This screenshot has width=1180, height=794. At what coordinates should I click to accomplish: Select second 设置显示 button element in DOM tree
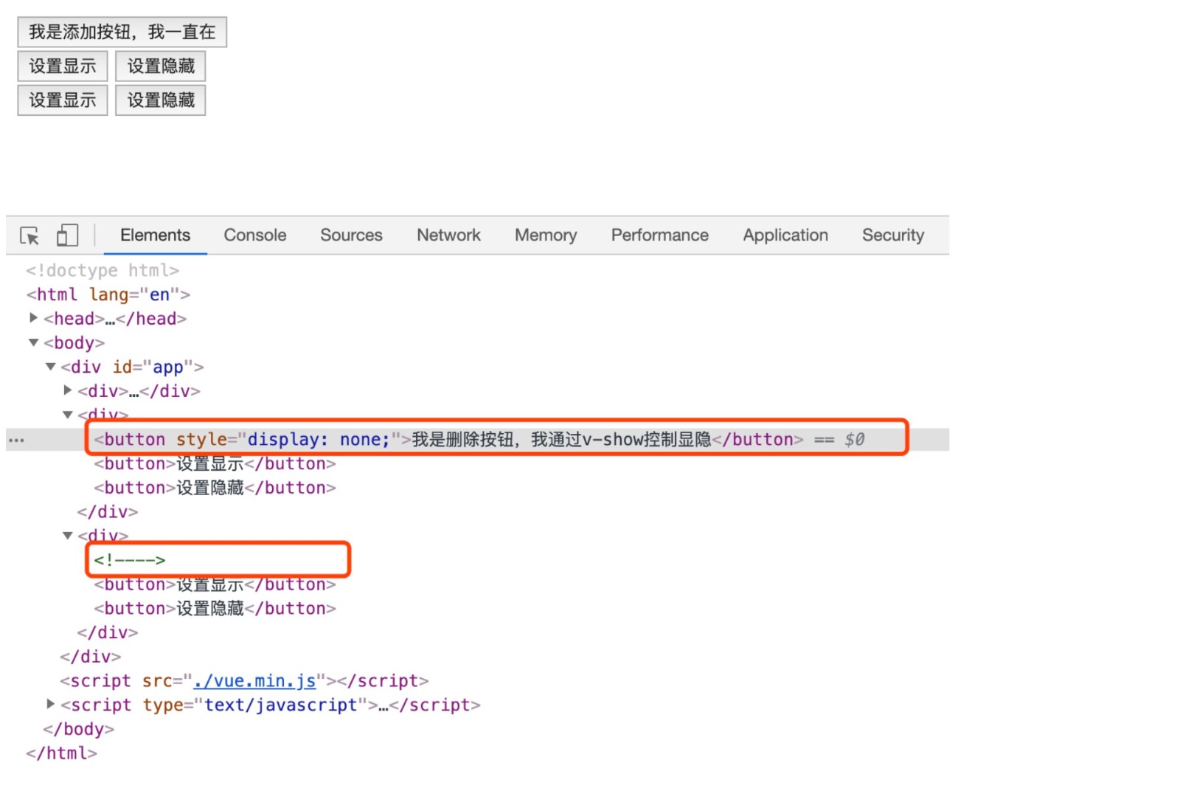tap(215, 584)
